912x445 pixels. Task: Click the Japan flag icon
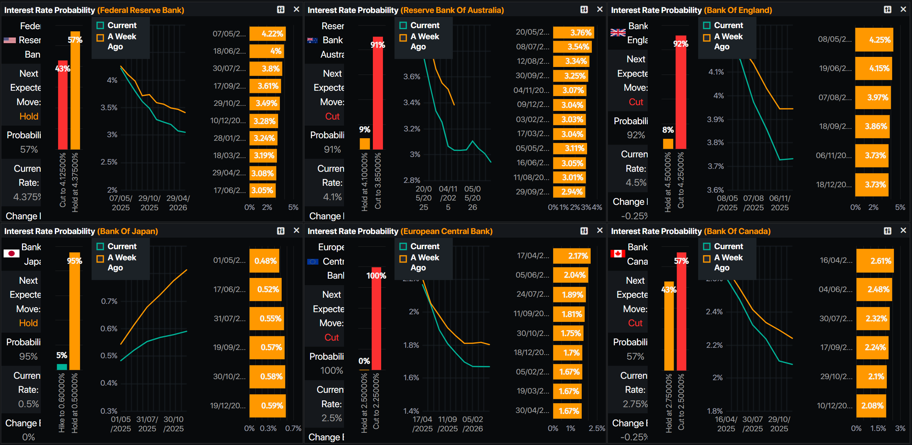[x=11, y=253]
